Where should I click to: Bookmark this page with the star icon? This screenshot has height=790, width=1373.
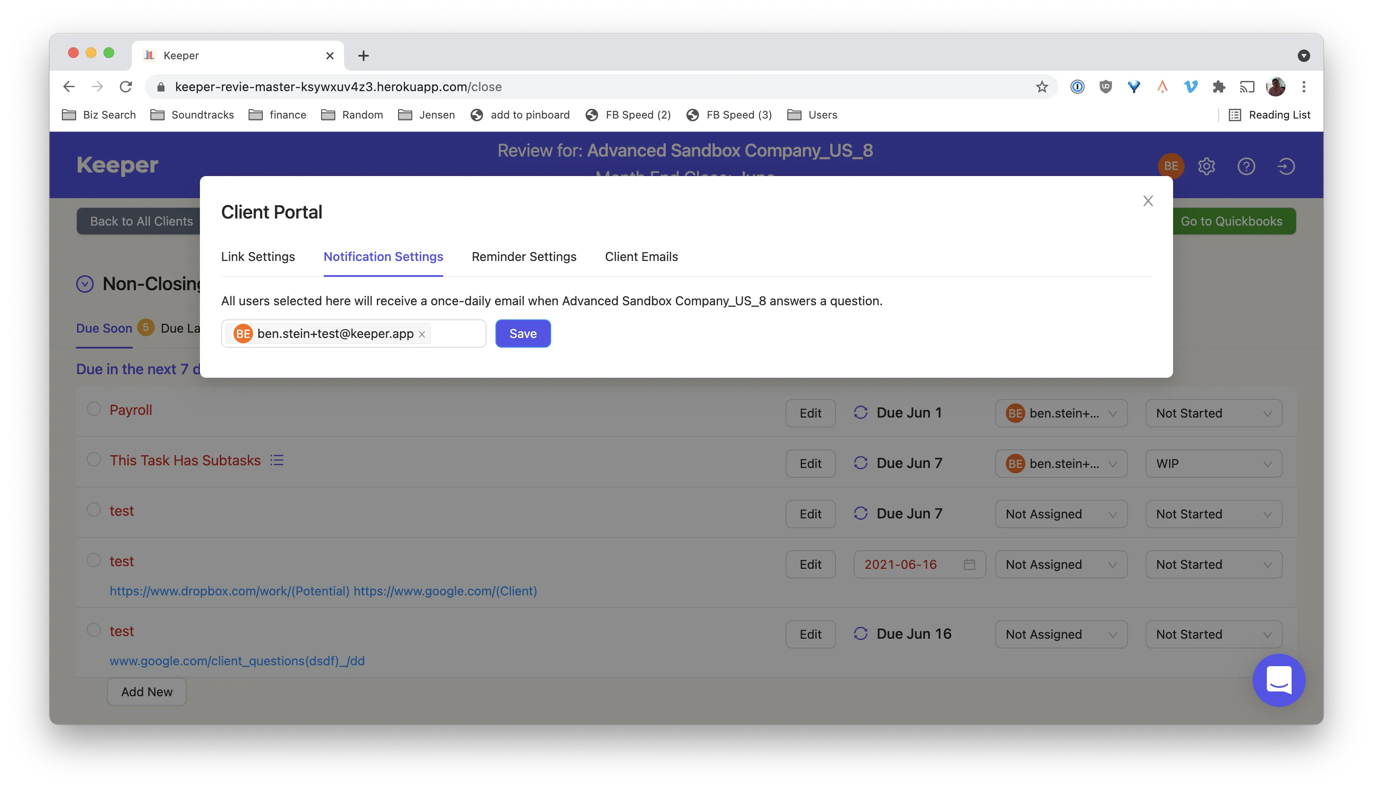tap(1042, 87)
